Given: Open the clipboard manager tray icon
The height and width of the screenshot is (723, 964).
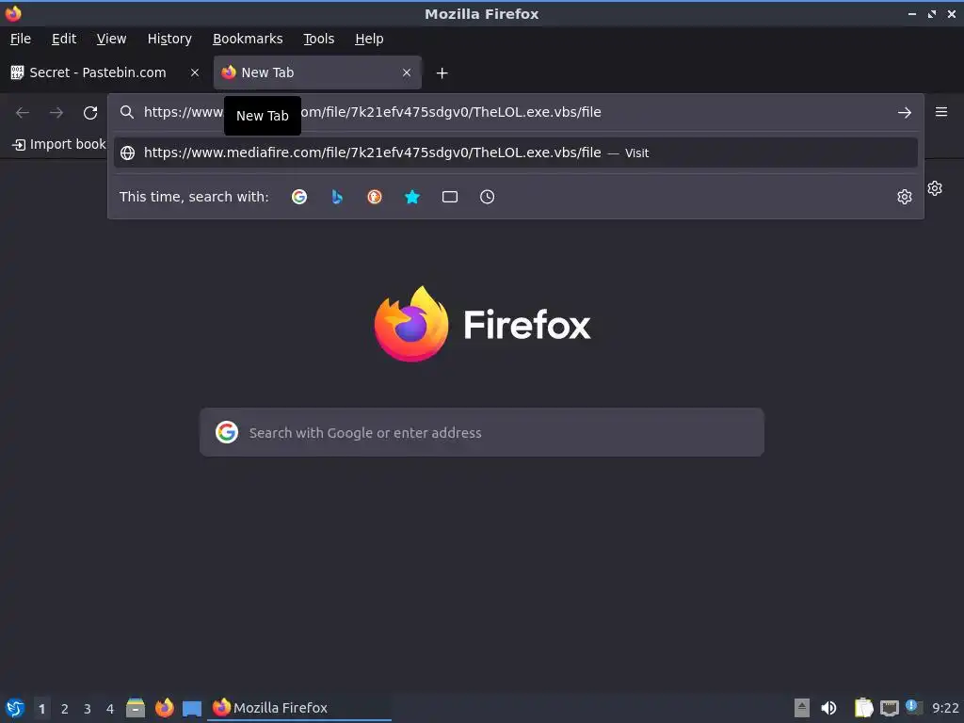Looking at the screenshot, I should click(864, 708).
